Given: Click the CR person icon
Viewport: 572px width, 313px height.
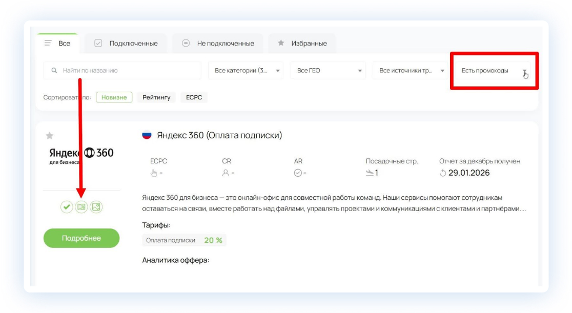Looking at the screenshot, I should [x=226, y=173].
